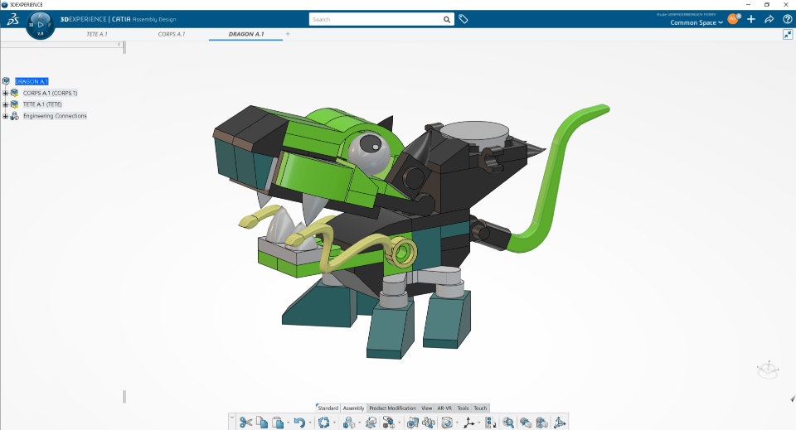Add a new tab with plus
The image size is (796, 430).
point(288,34)
